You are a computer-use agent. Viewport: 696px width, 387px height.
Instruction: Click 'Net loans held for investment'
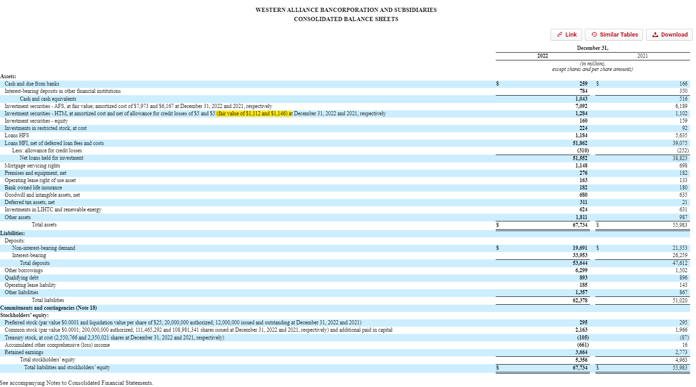tap(52, 158)
